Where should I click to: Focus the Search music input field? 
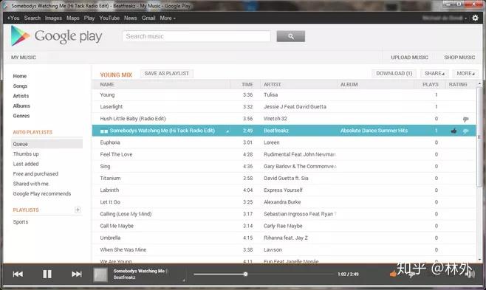click(196, 36)
